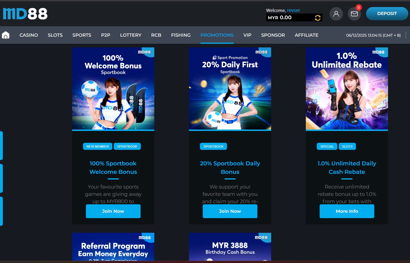Go to the VIP page

[247, 35]
